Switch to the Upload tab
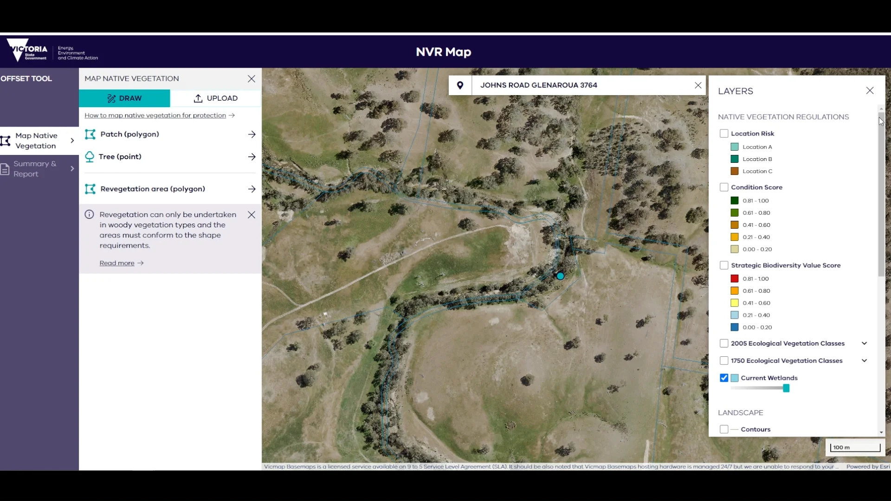 (216, 98)
